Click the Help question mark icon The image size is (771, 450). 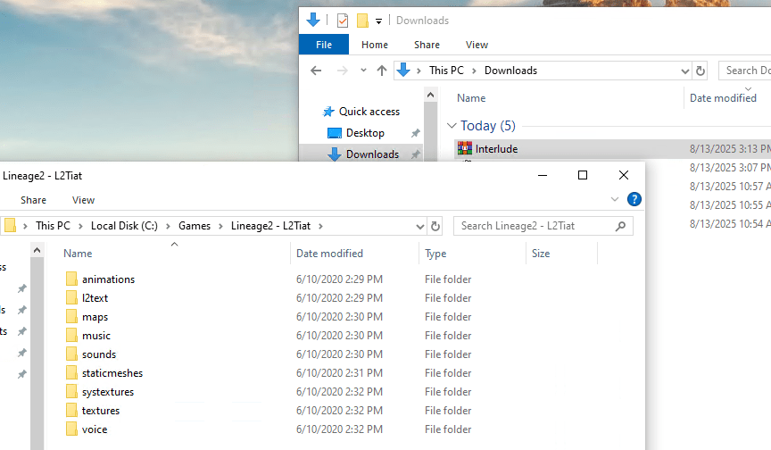pos(634,200)
